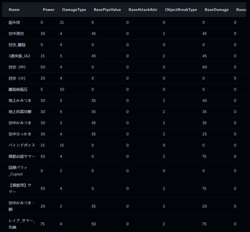
Task: Click DamageType value 21 in 組み技 row
Action: tap(62, 22)
